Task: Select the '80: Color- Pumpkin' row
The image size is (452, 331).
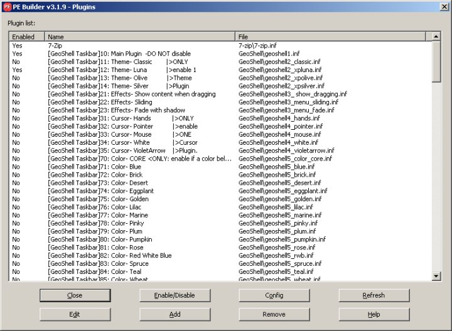Action: pyautogui.click(x=220, y=239)
